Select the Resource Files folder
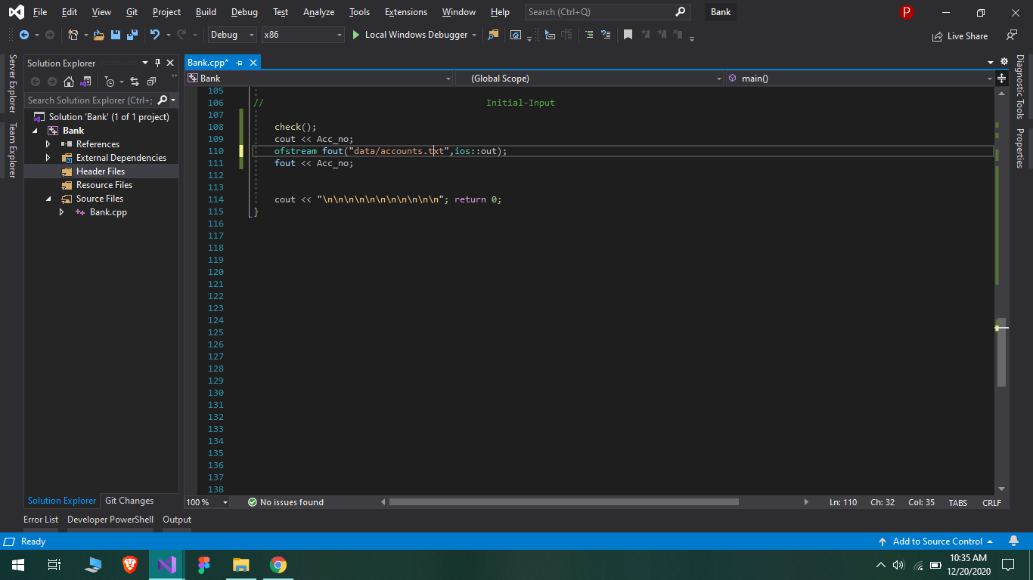 coord(104,185)
